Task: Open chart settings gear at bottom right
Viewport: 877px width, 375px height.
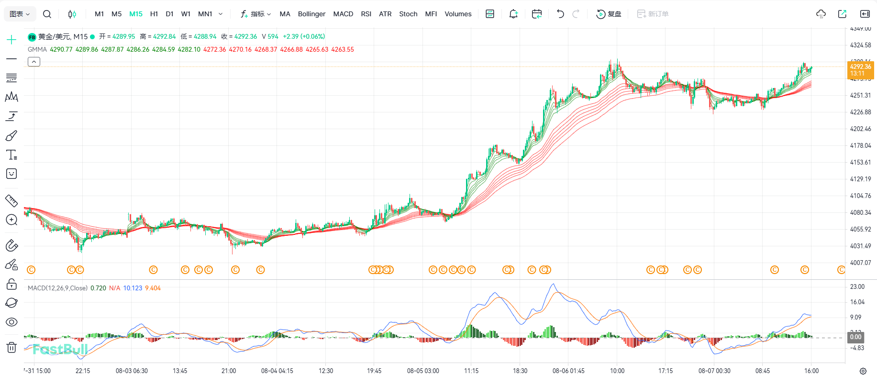Action: [863, 371]
